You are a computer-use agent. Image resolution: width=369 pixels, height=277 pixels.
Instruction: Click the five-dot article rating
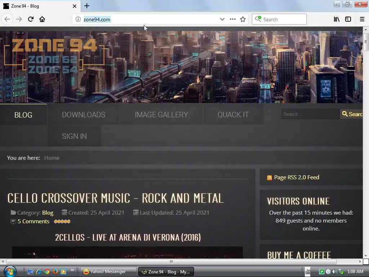coord(62,221)
